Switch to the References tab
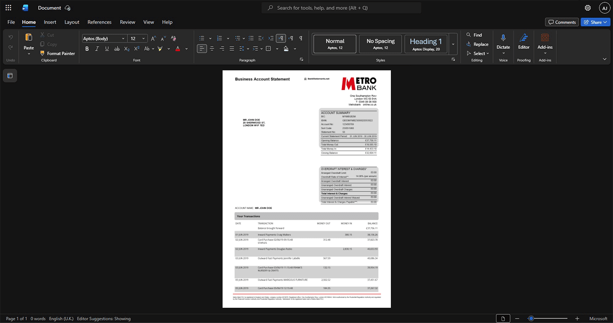Viewport: 613px width, 323px height. click(99, 22)
